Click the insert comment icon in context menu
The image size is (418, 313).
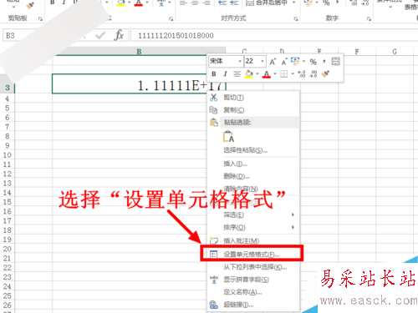pos(214,240)
